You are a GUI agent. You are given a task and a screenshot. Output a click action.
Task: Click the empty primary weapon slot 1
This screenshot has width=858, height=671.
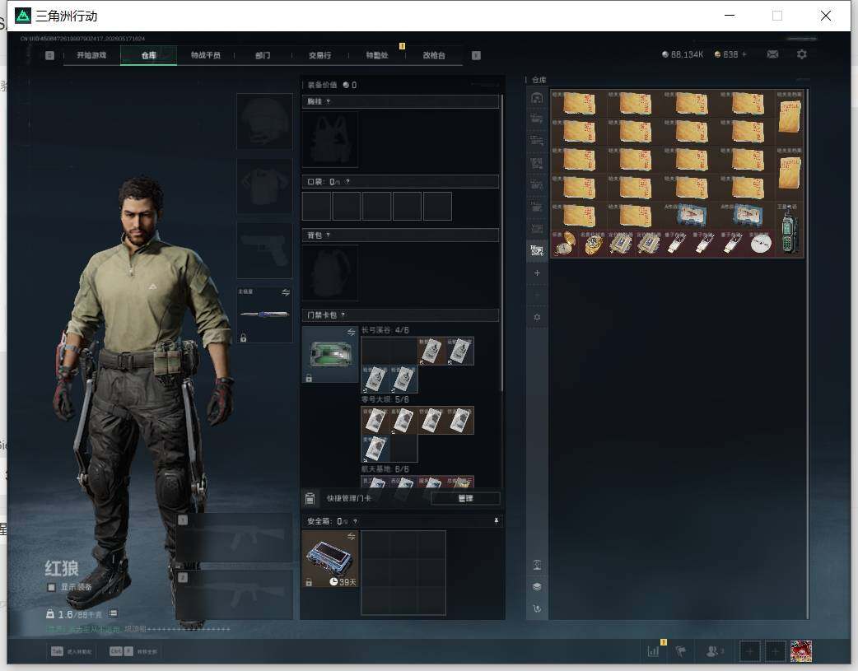tap(234, 538)
